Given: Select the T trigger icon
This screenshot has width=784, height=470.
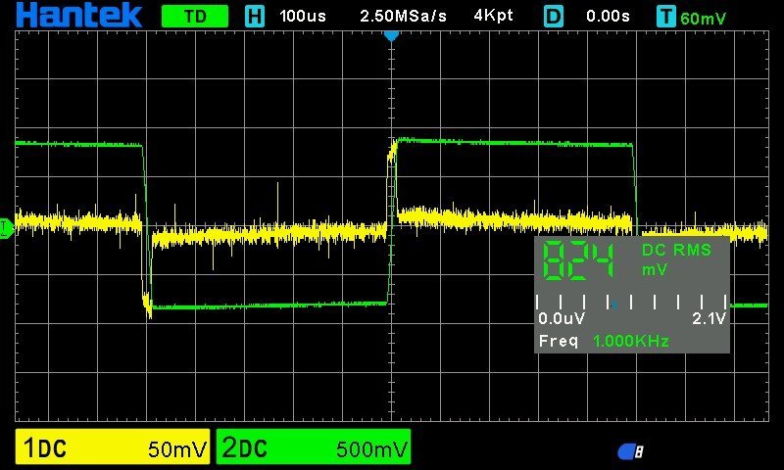Looking at the screenshot, I should point(666,17).
